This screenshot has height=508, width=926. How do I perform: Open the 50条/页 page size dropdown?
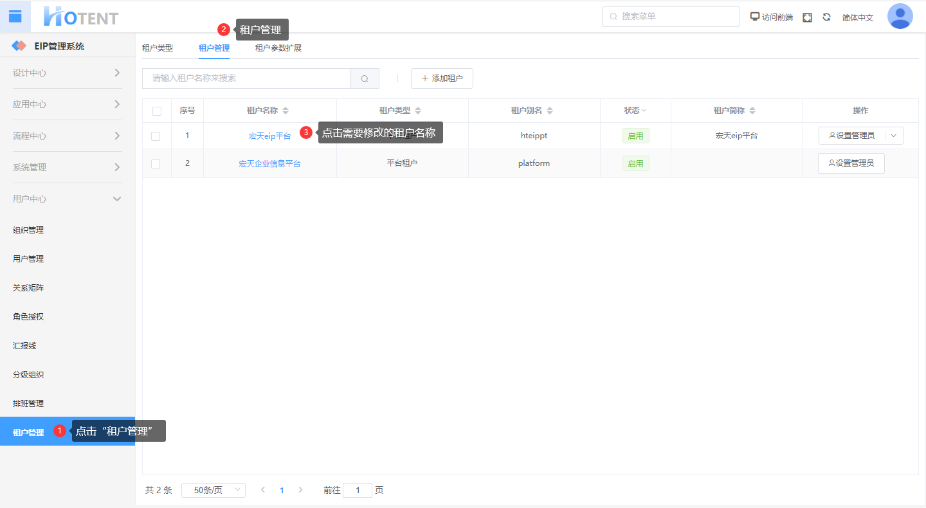213,490
